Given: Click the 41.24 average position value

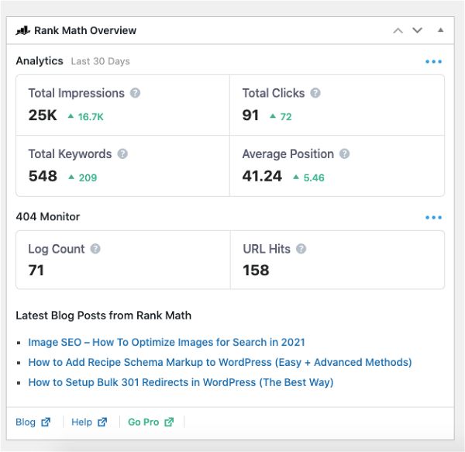Looking at the screenshot, I should pyautogui.click(x=262, y=176).
